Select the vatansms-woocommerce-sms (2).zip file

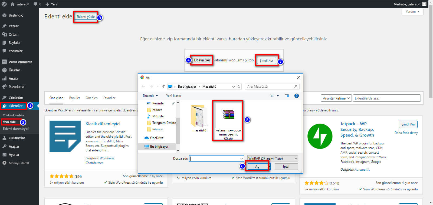228,121
